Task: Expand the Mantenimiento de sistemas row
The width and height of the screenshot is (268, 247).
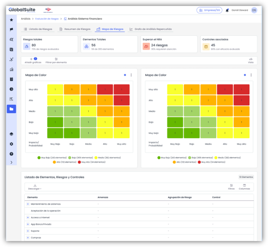Action: tap(28, 204)
